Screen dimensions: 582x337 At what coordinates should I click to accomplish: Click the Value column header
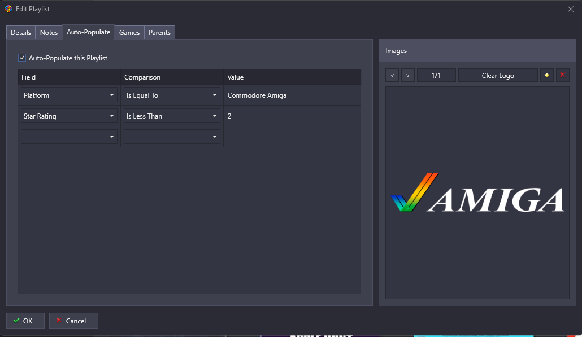click(x=292, y=77)
